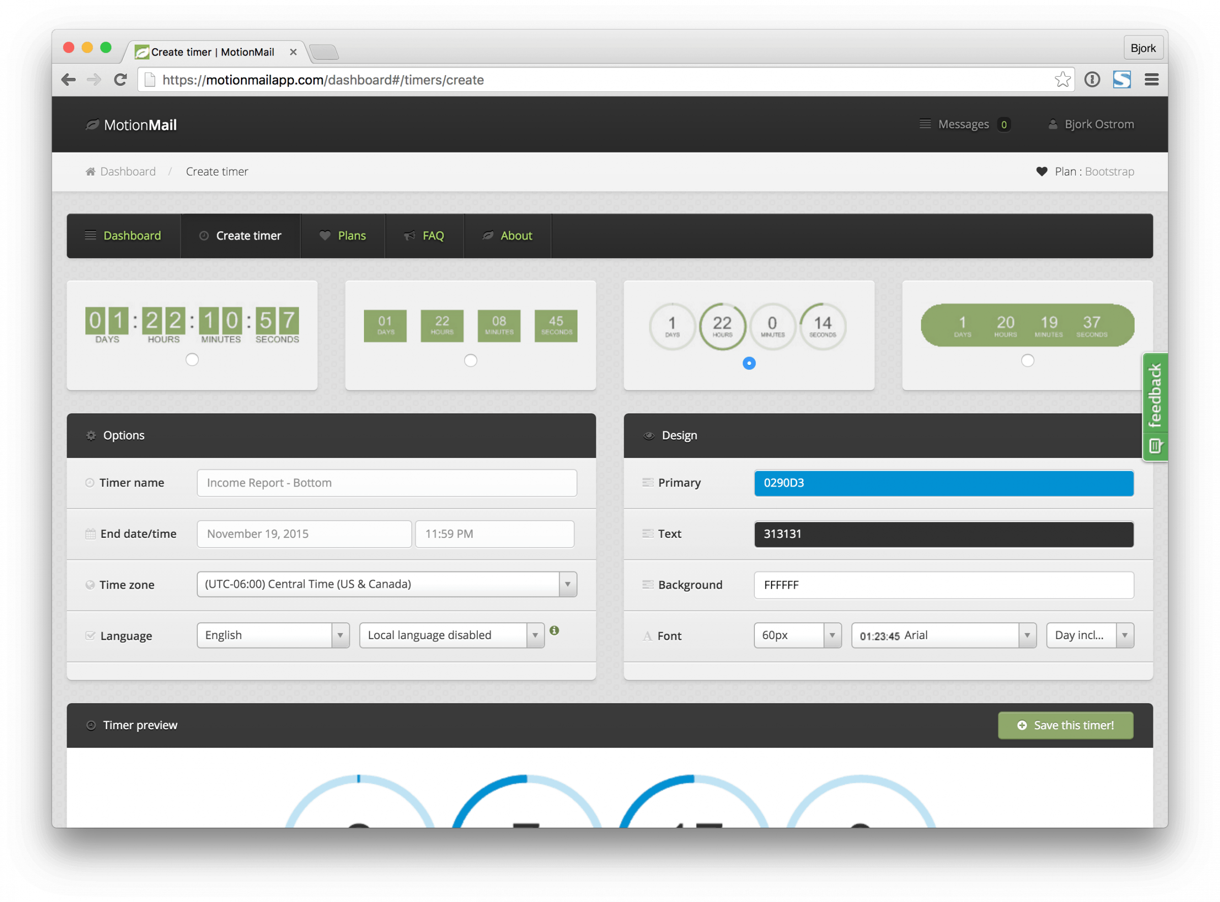Open the Arial font family dropdown
The width and height of the screenshot is (1220, 902).
coord(1027,635)
